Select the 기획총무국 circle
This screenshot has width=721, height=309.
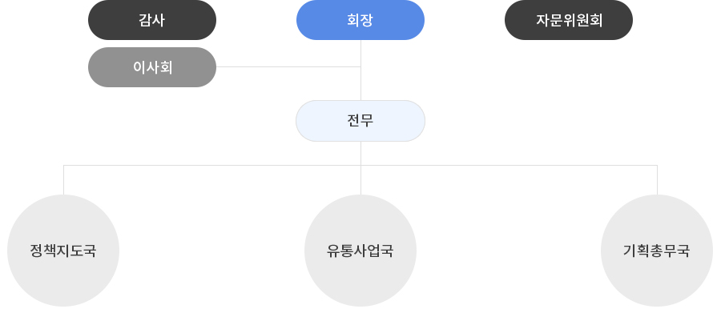[657, 251]
